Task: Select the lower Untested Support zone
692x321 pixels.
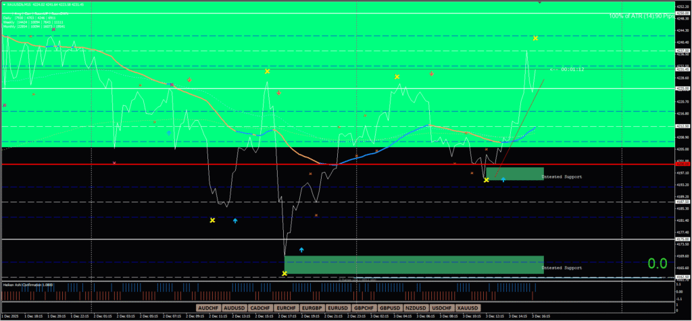Action: pos(414,264)
